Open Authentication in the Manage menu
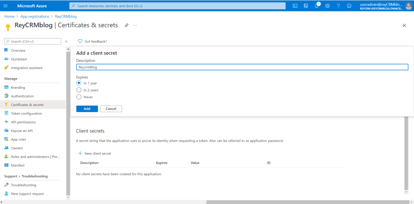The width and height of the screenshot is (414, 204). 22,96
